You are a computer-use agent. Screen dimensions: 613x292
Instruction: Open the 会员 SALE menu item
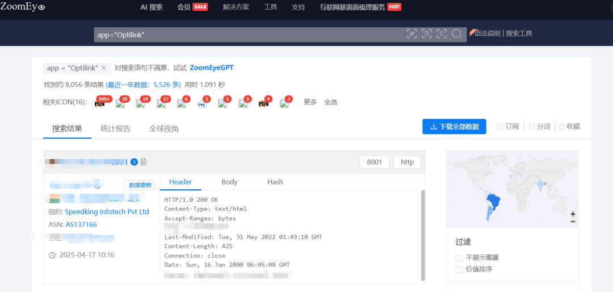(x=192, y=7)
